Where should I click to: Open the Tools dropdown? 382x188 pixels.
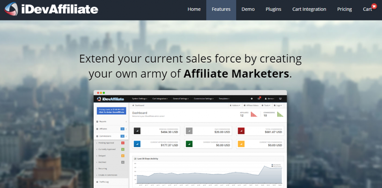(x=266, y=105)
